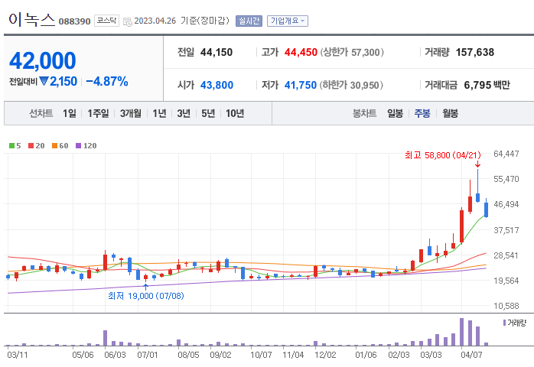Click the change rate -4.87%
The height and width of the screenshot is (367, 534).
click(107, 81)
